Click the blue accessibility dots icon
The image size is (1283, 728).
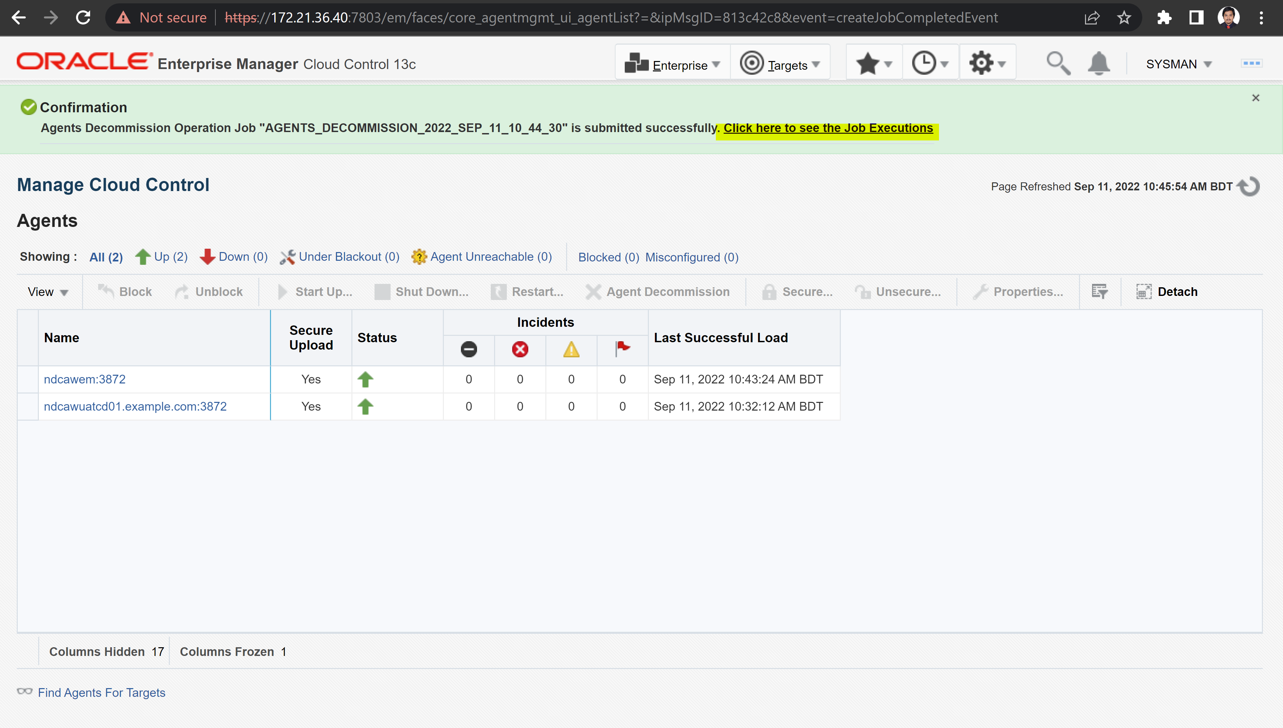click(1252, 63)
